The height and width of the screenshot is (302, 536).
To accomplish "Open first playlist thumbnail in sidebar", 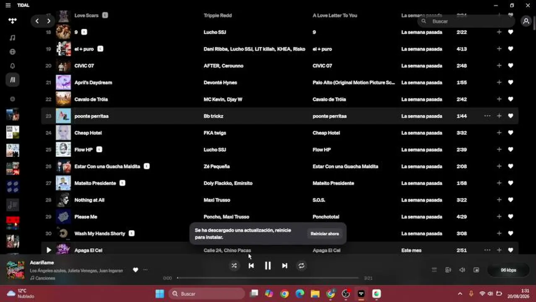I will [x=13, y=115].
